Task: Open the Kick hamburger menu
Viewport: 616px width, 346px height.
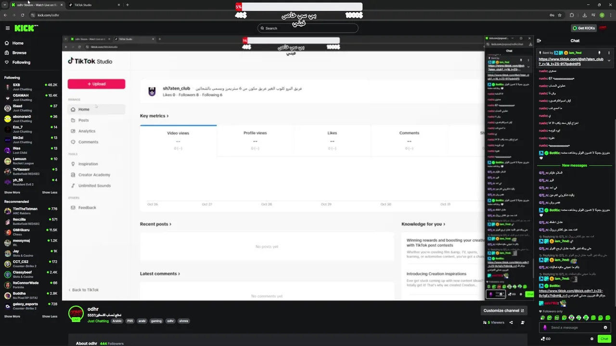Action: tap(7, 28)
